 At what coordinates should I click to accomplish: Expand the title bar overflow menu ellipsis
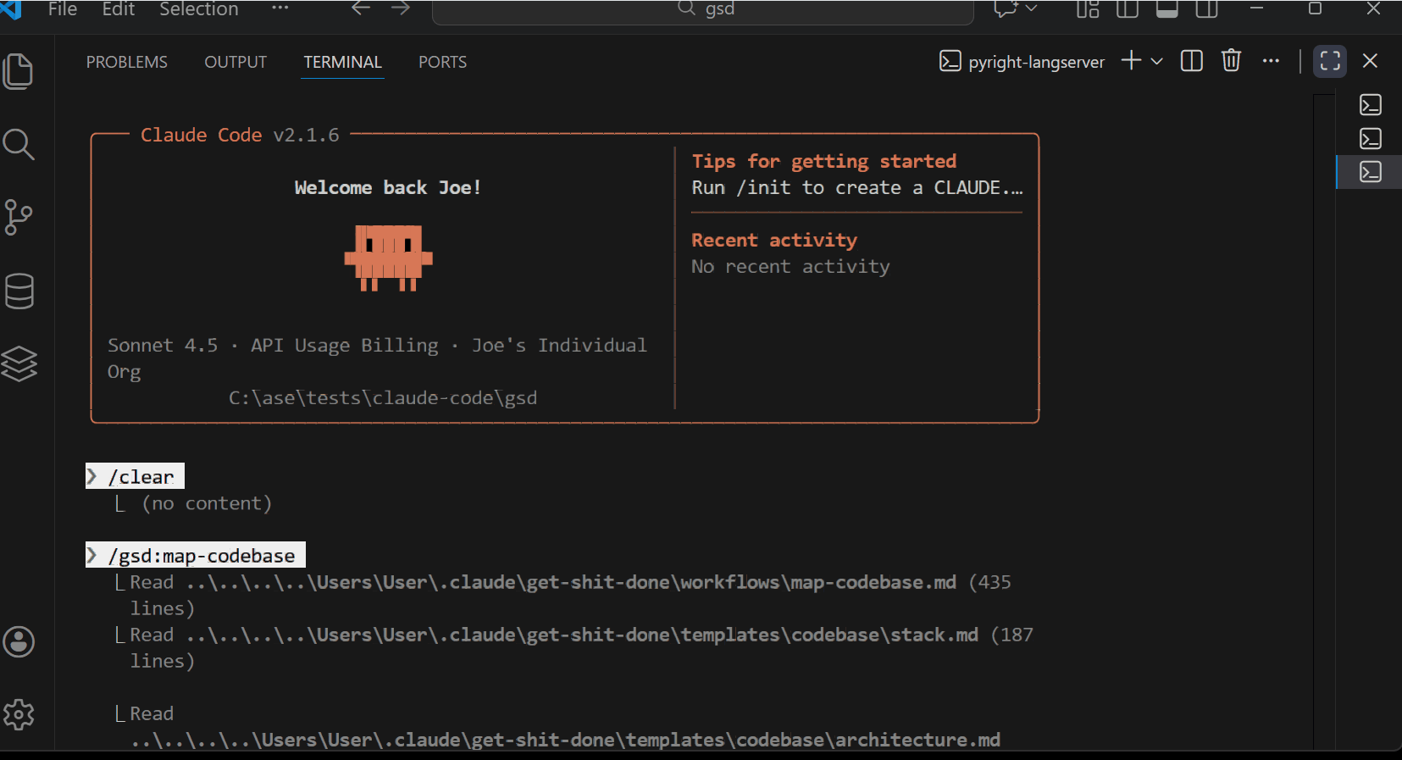click(280, 8)
